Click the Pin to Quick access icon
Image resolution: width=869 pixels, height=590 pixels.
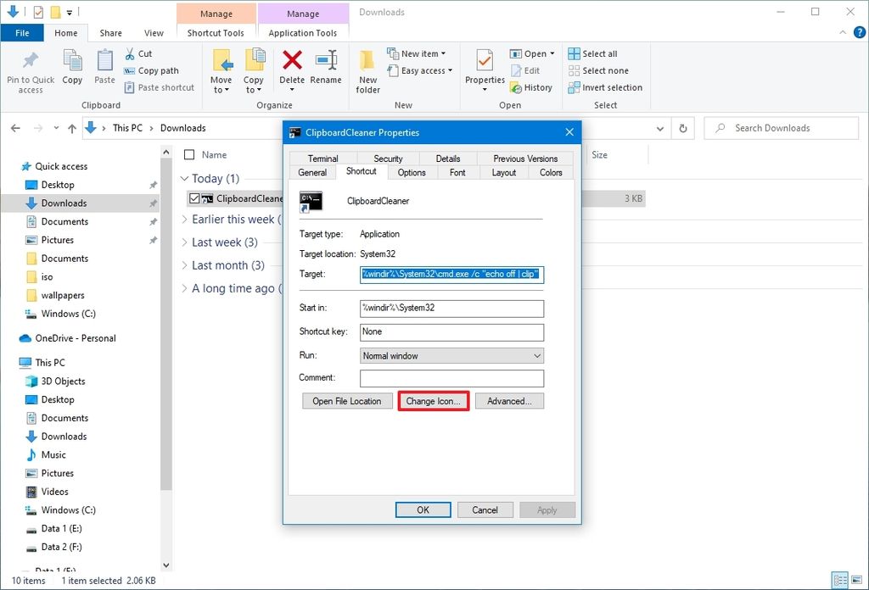tap(30, 71)
